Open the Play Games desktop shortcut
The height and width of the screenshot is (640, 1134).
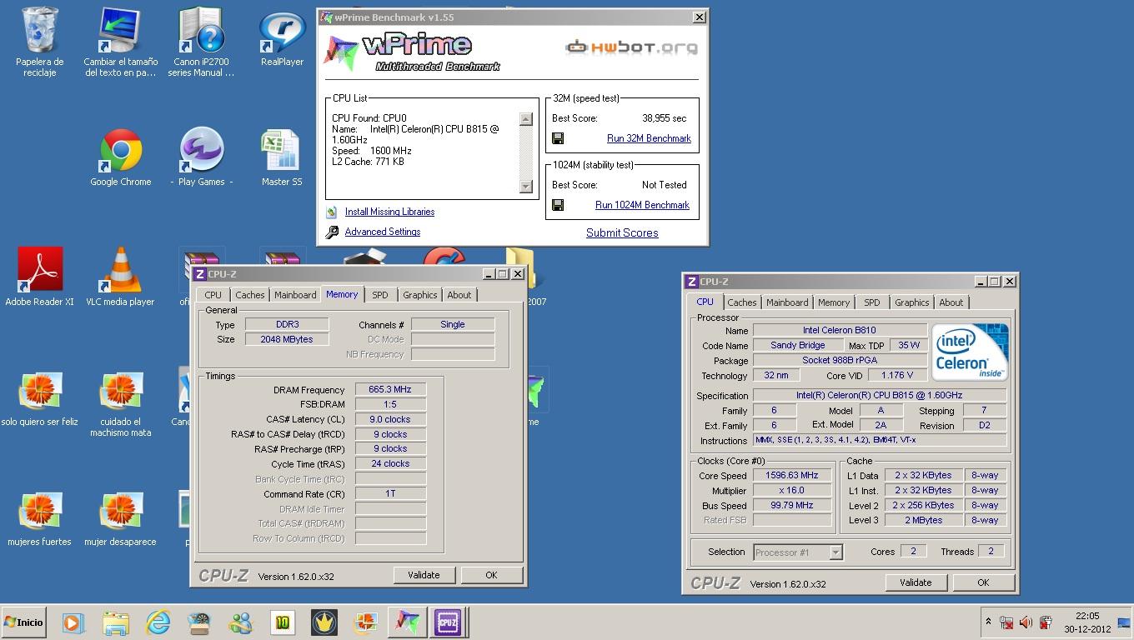tap(201, 157)
